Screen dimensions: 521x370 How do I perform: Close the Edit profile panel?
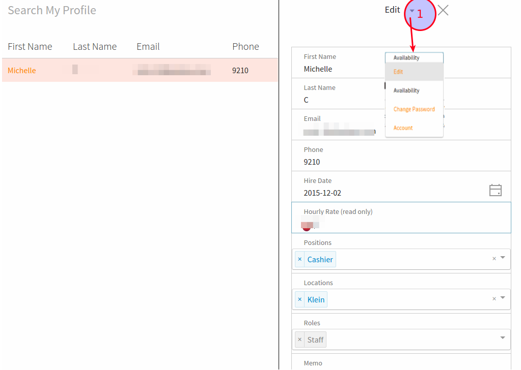443,10
